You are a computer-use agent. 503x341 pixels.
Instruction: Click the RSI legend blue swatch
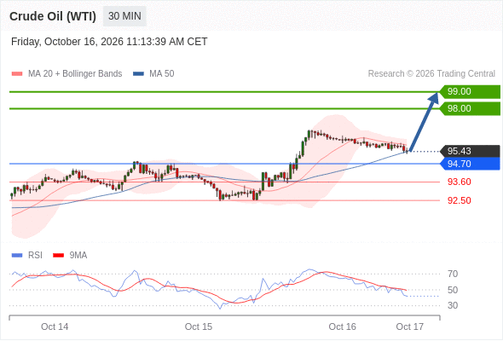17,256
